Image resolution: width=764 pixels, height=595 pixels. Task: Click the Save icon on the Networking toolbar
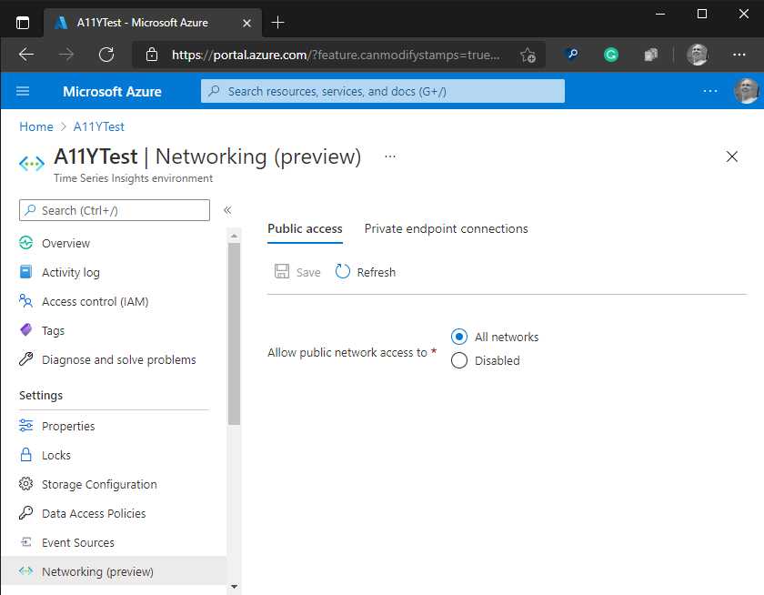(282, 271)
